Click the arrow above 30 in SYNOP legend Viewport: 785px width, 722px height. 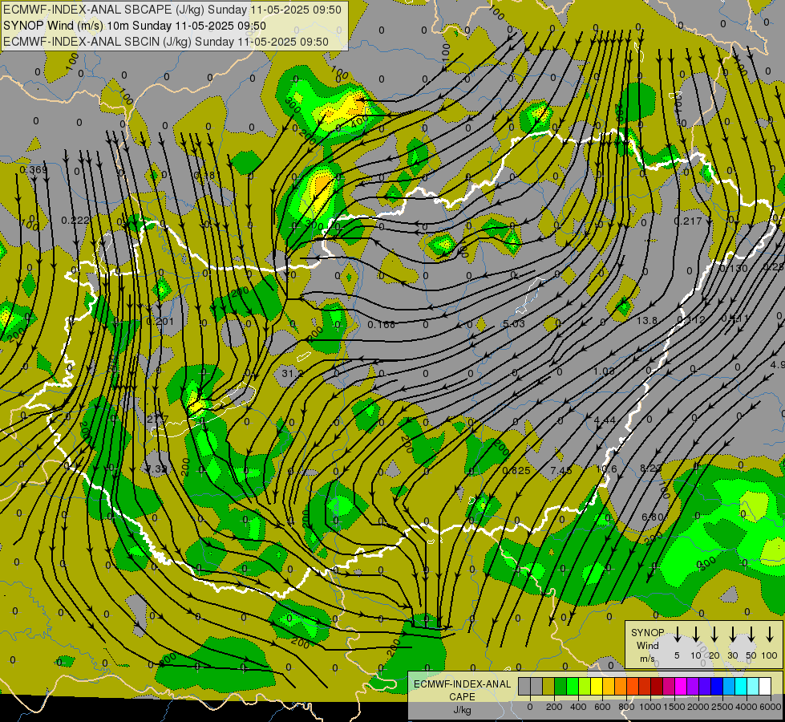[733, 635]
